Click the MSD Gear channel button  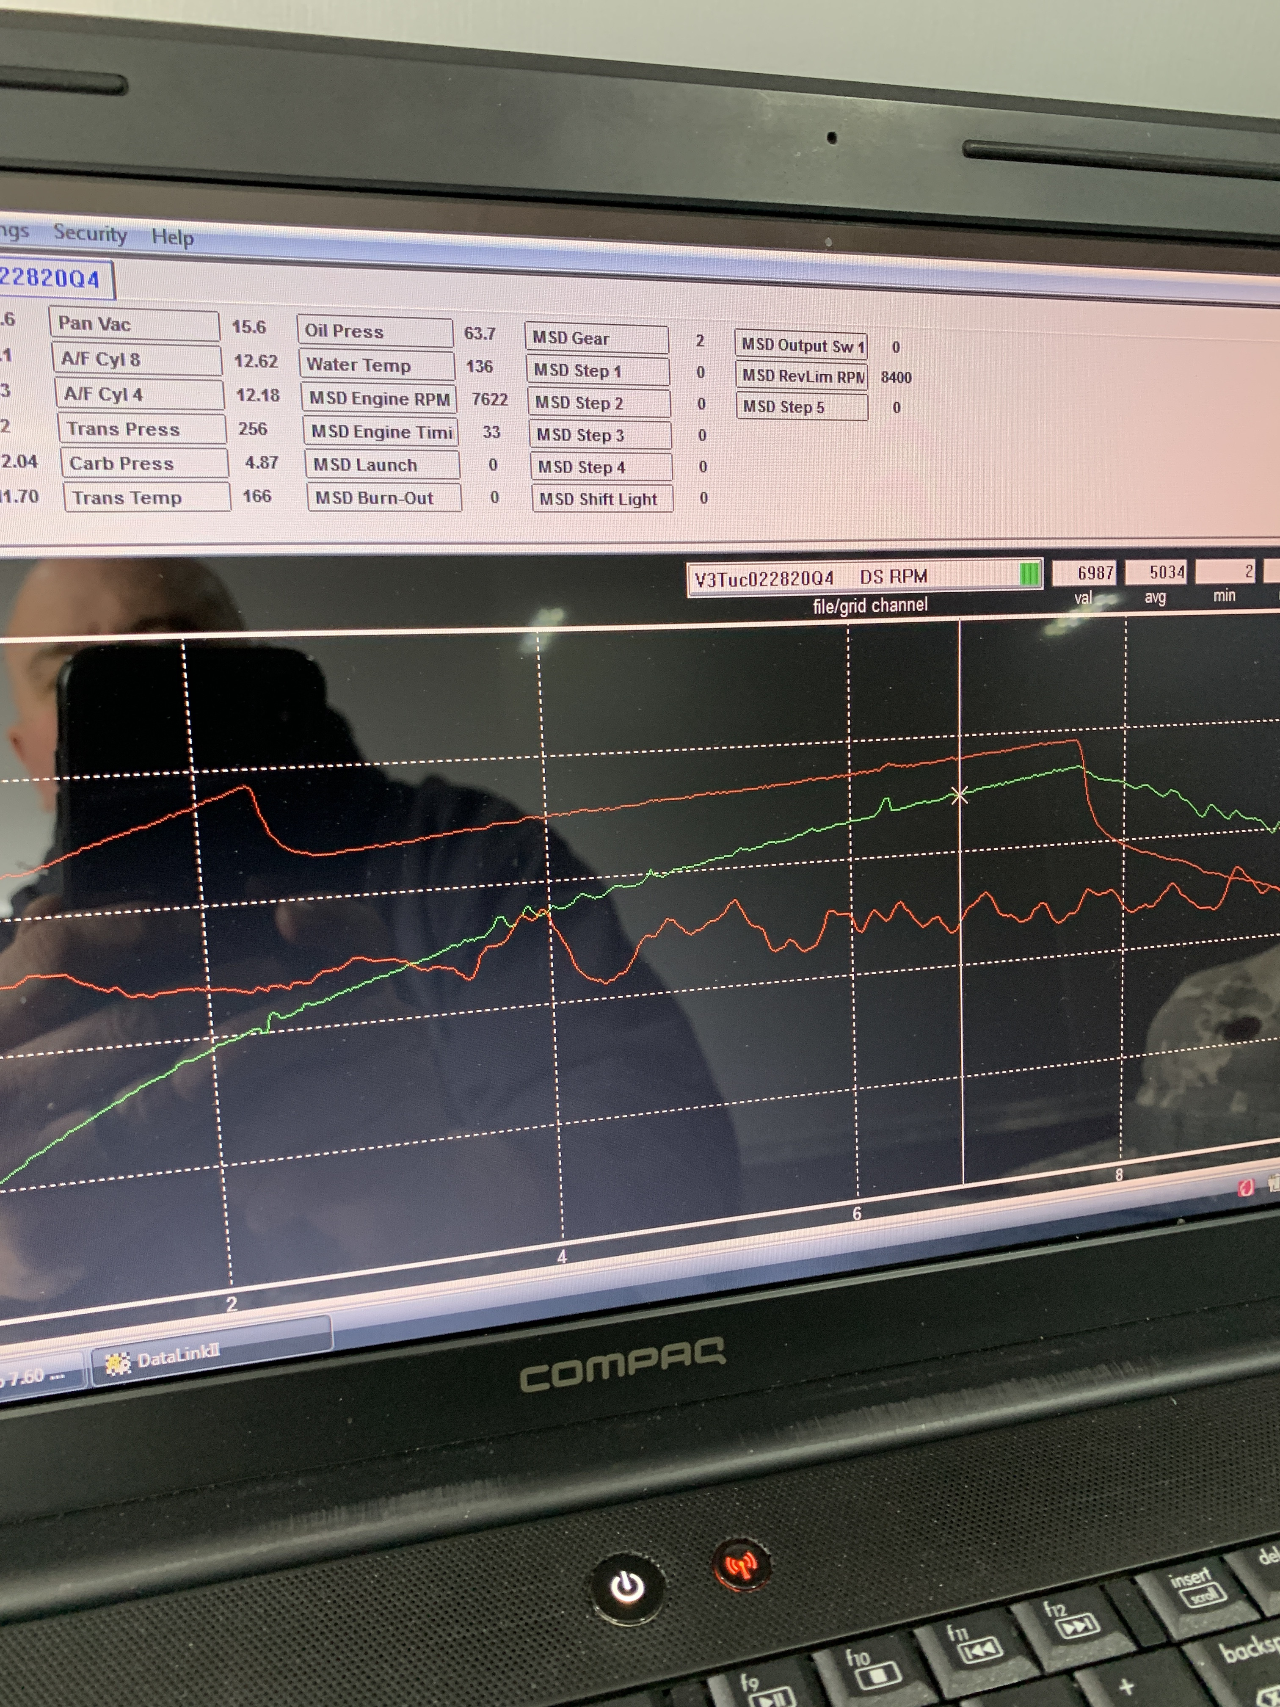[x=596, y=338]
